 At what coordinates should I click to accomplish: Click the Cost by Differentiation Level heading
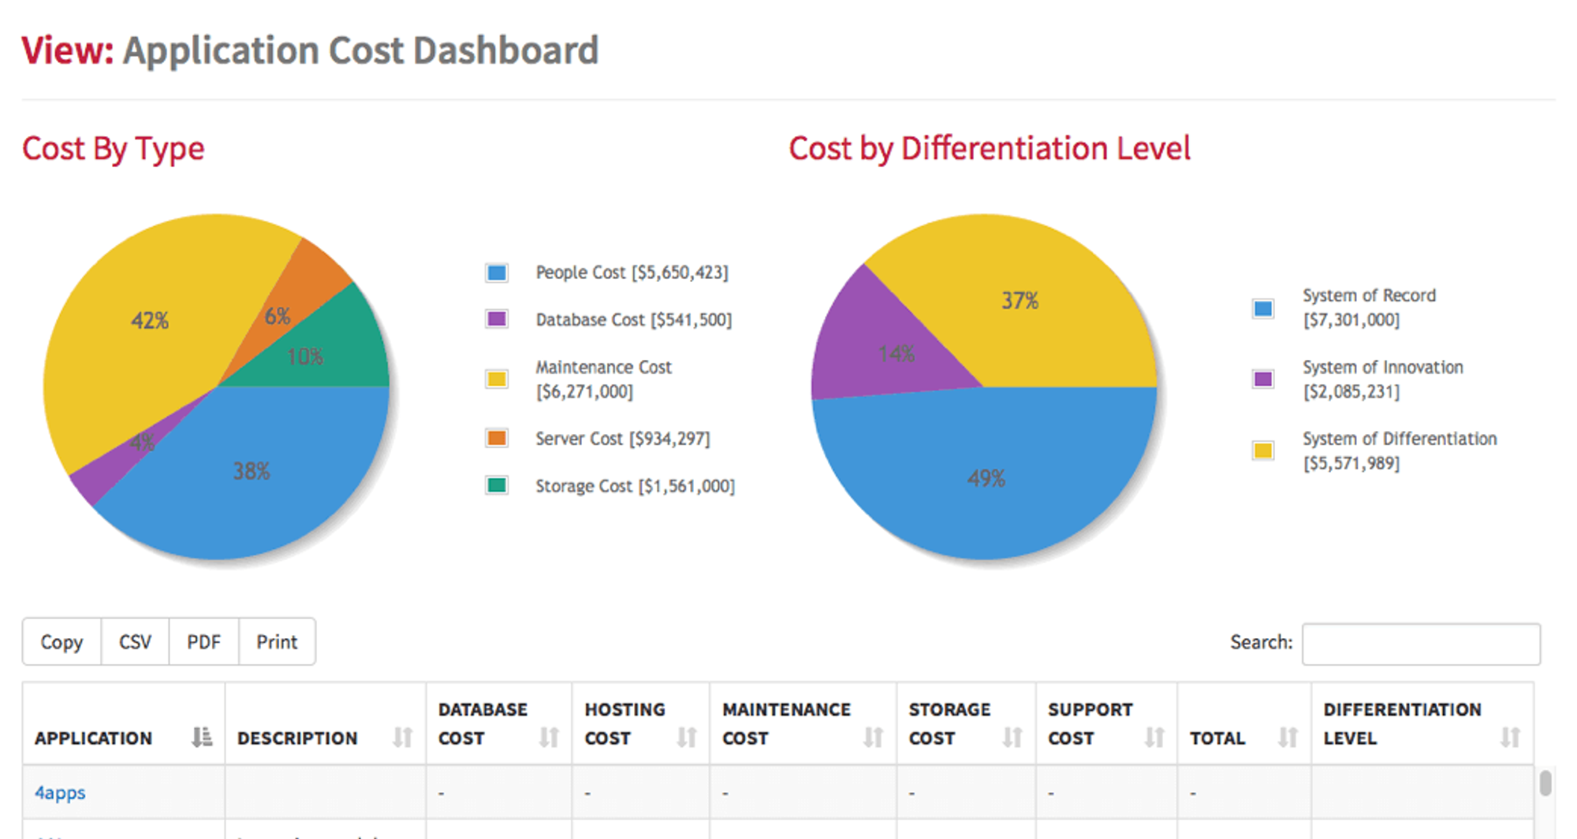[x=990, y=149]
